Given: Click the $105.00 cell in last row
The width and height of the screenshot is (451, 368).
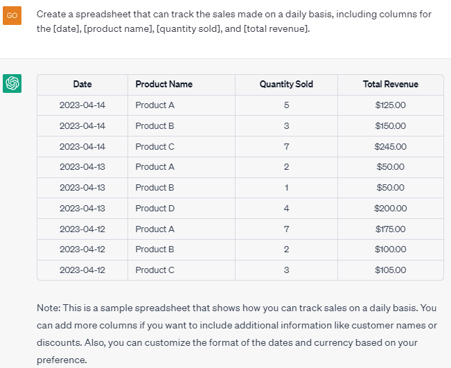Looking at the screenshot, I should tap(391, 270).
